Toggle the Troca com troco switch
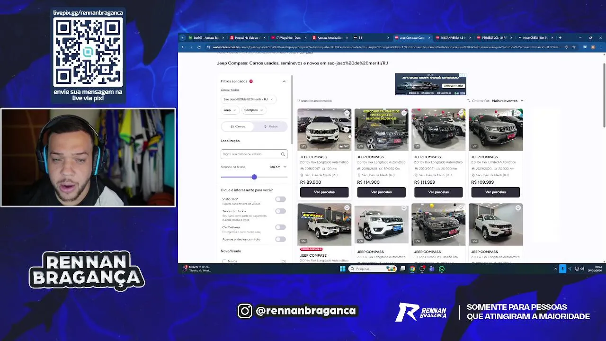The width and height of the screenshot is (606, 341). click(280, 211)
